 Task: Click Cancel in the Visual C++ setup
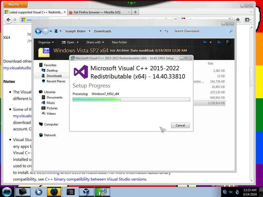180,125
